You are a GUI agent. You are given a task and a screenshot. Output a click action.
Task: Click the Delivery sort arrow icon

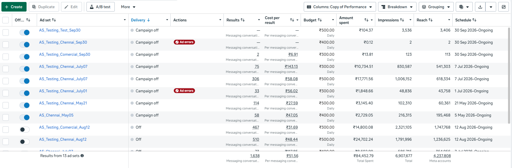(149, 20)
